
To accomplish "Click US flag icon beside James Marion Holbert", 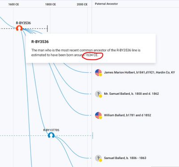I will point(98,73).
